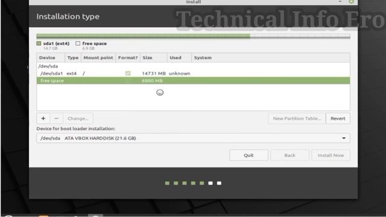Screen dimensions: 386x217
Task: Sort by Mount point column header
Action: (98, 58)
